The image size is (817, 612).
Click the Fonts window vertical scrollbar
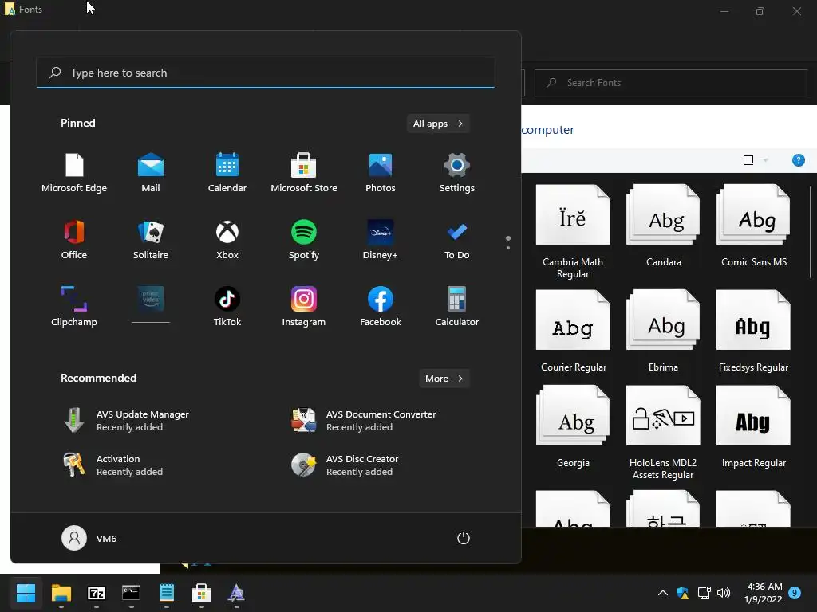(811, 232)
